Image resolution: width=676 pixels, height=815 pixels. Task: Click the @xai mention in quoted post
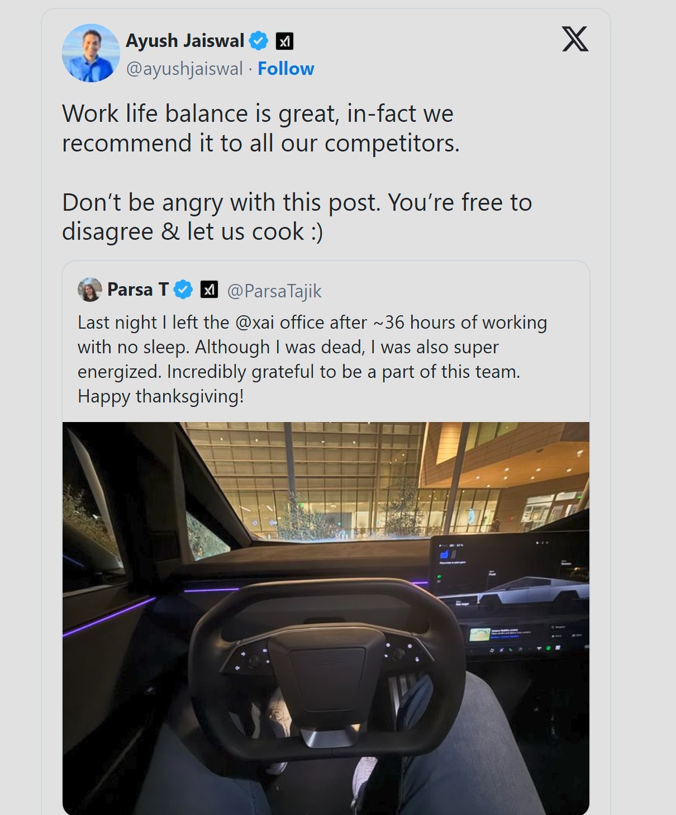coord(255,323)
